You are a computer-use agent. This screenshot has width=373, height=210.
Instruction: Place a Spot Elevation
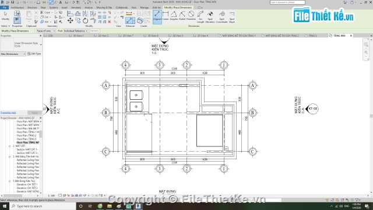[210, 17]
